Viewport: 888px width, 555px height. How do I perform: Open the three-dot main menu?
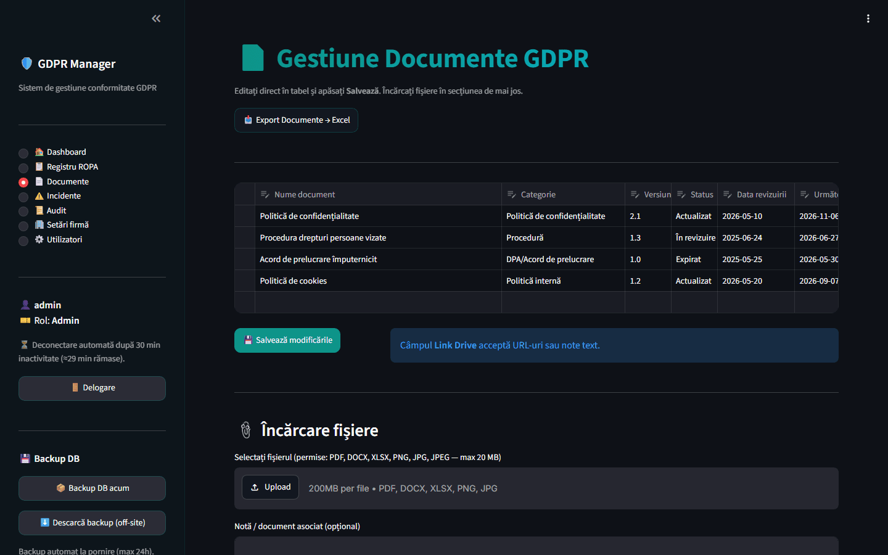[x=868, y=18]
